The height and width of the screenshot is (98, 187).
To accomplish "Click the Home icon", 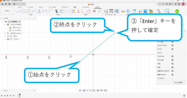I will click(2, 4).
